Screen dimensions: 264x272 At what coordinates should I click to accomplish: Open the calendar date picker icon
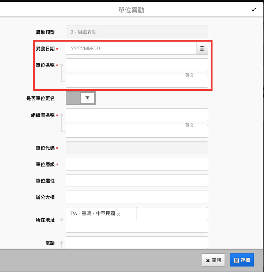coord(202,48)
